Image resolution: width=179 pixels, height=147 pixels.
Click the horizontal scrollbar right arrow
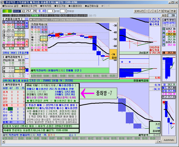pyautogui.click(x=160, y=142)
